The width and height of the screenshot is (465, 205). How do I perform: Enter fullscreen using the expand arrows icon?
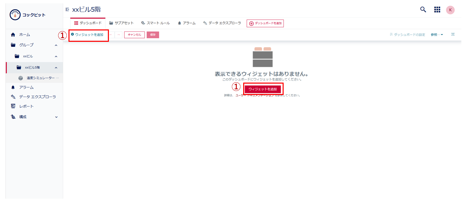453,34
